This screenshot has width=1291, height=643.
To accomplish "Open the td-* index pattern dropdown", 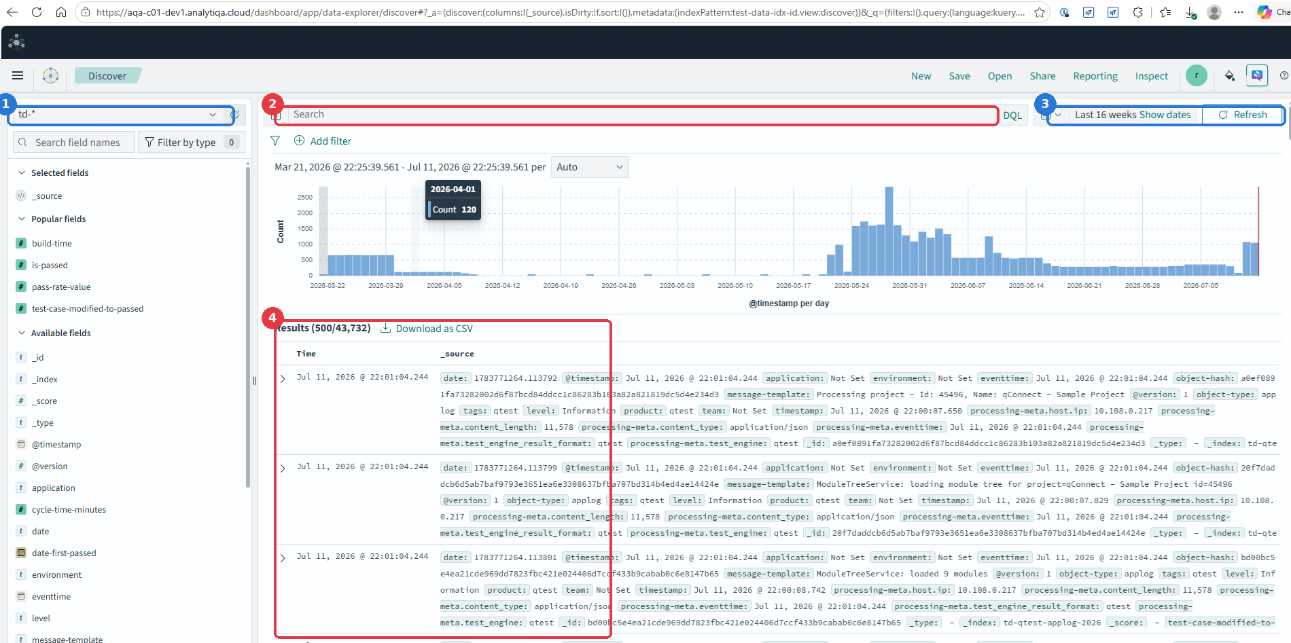I will click(x=117, y=114).
